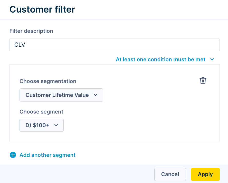Click chevron after 'condition must be met'
Image resolution: width=228 pixels, height=183 pixels.
coord(212,59)
